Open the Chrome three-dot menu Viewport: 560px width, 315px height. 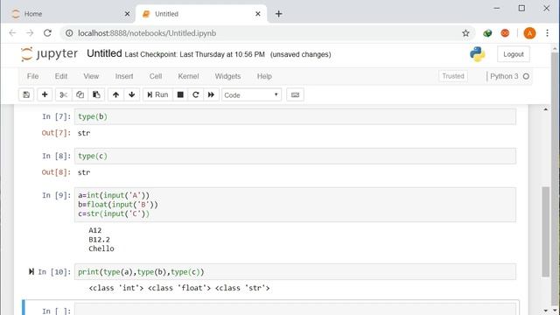coord(547,33)
